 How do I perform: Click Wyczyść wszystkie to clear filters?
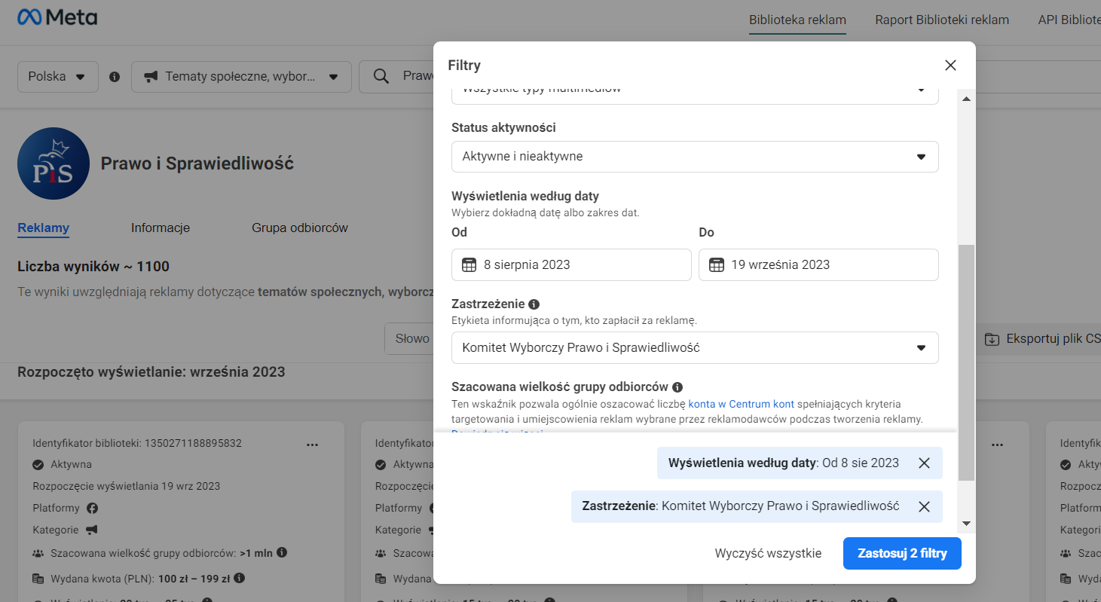pyautogui.click(x=768, y=553)
